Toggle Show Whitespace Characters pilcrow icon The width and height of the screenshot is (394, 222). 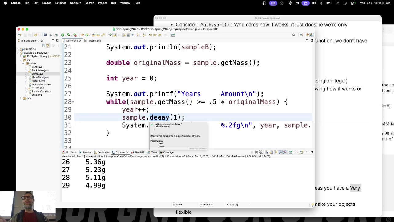(x=132, y=35)
